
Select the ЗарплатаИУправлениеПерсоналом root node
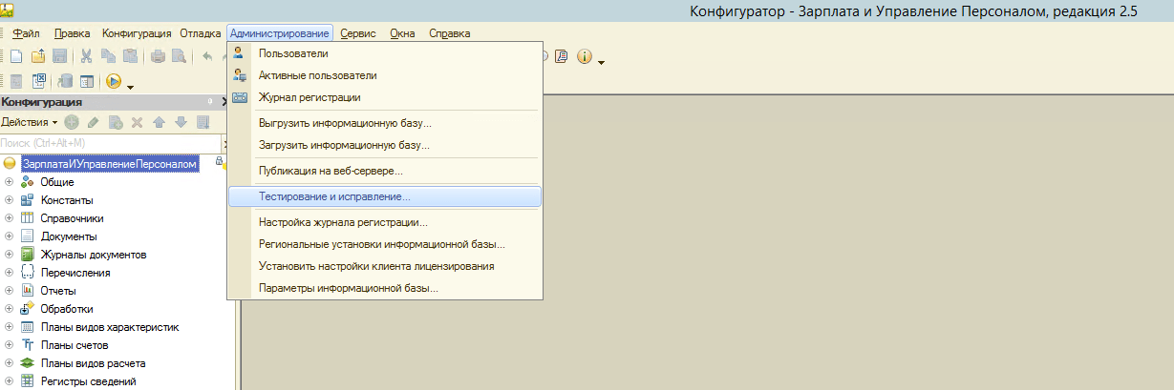(x=110, y=164)
